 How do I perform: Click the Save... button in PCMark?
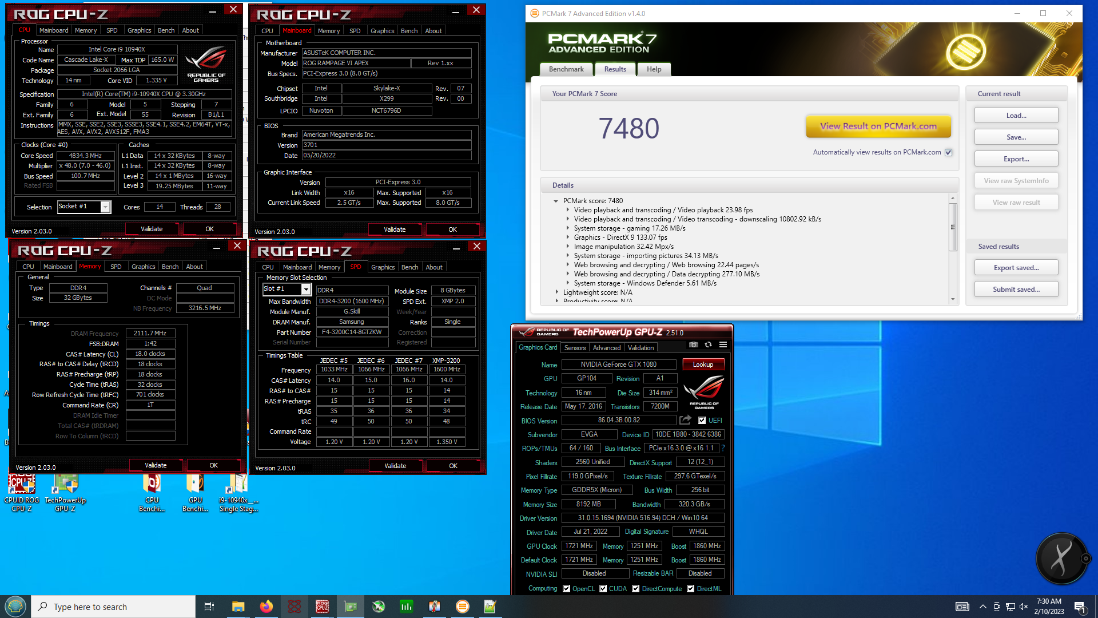[x=1016, y=137]
